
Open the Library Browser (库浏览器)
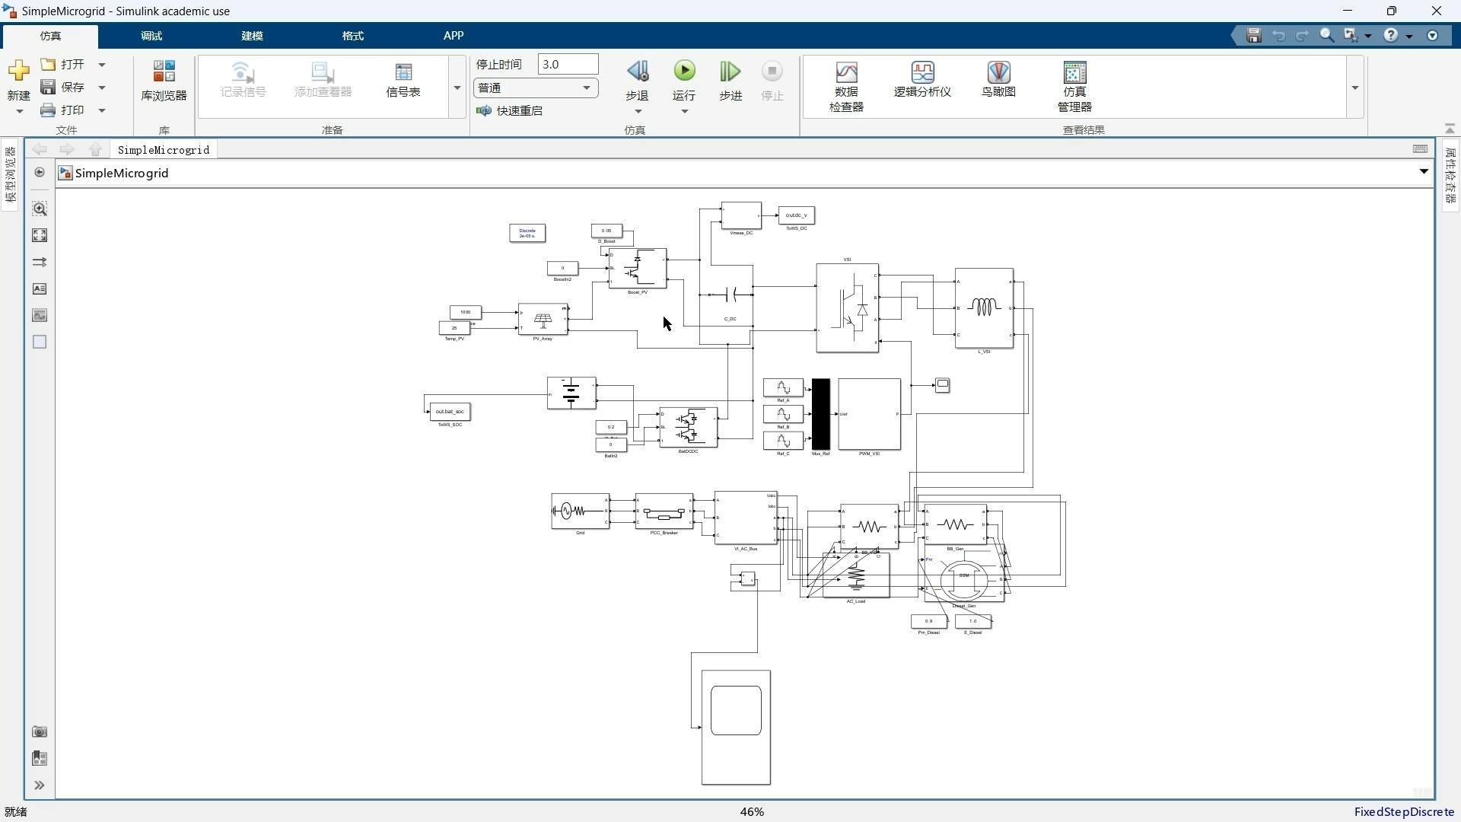[164, 81]
